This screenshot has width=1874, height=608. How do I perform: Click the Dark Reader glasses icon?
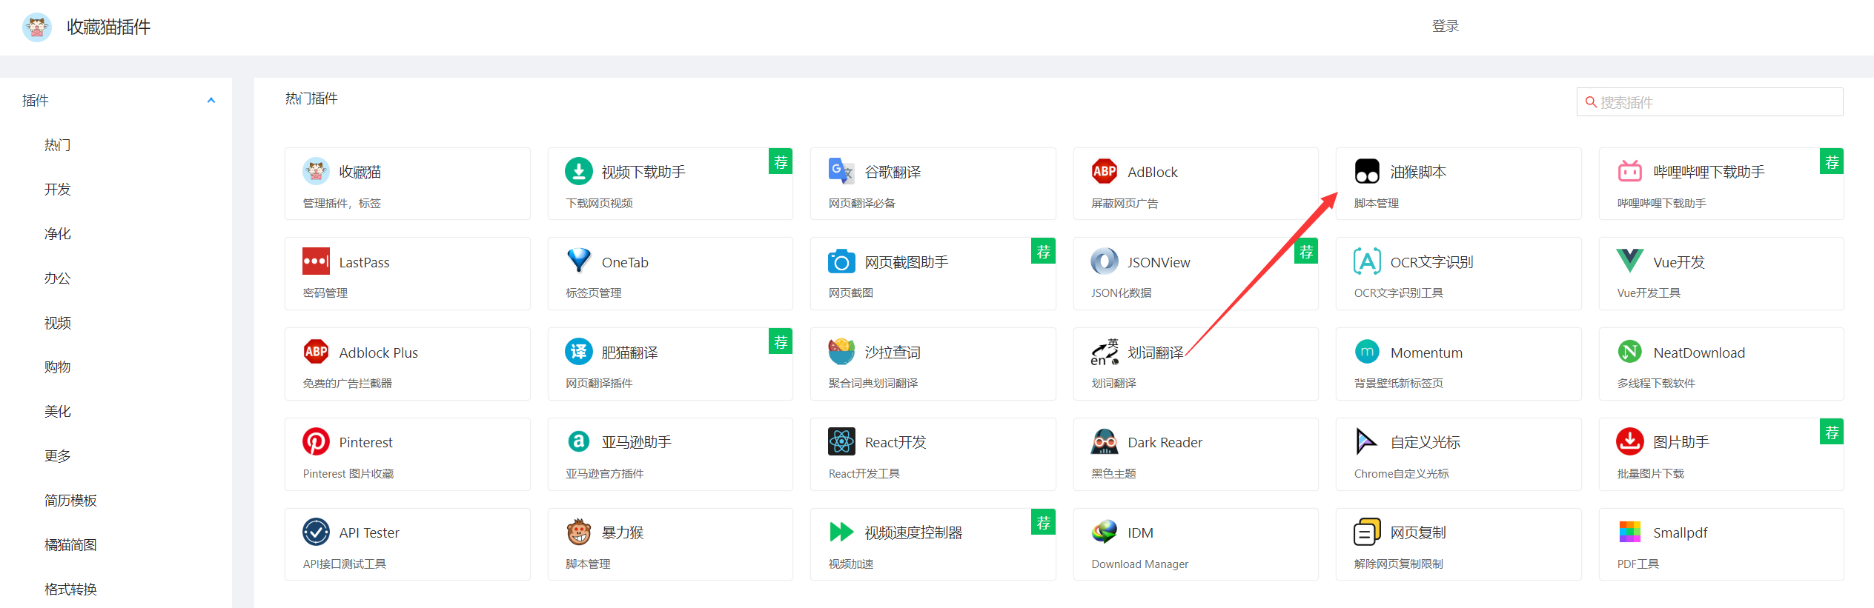click(1104, 442)
